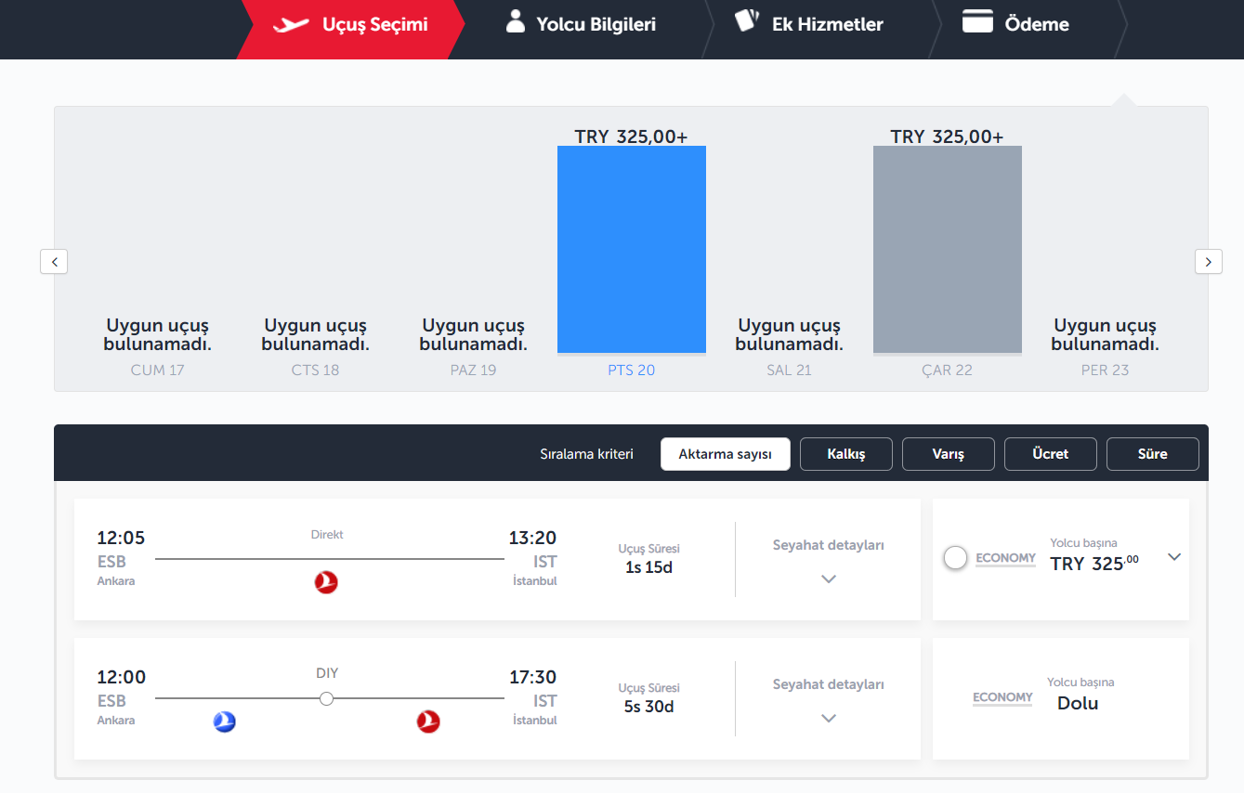
Task: Open the fare dropdown next to TRY 325
Action: click(x=1174, y=557)
